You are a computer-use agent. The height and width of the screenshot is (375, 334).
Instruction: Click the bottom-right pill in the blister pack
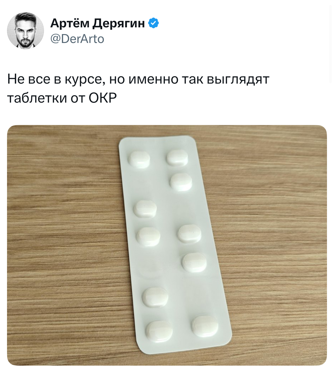tap(205, 326)
